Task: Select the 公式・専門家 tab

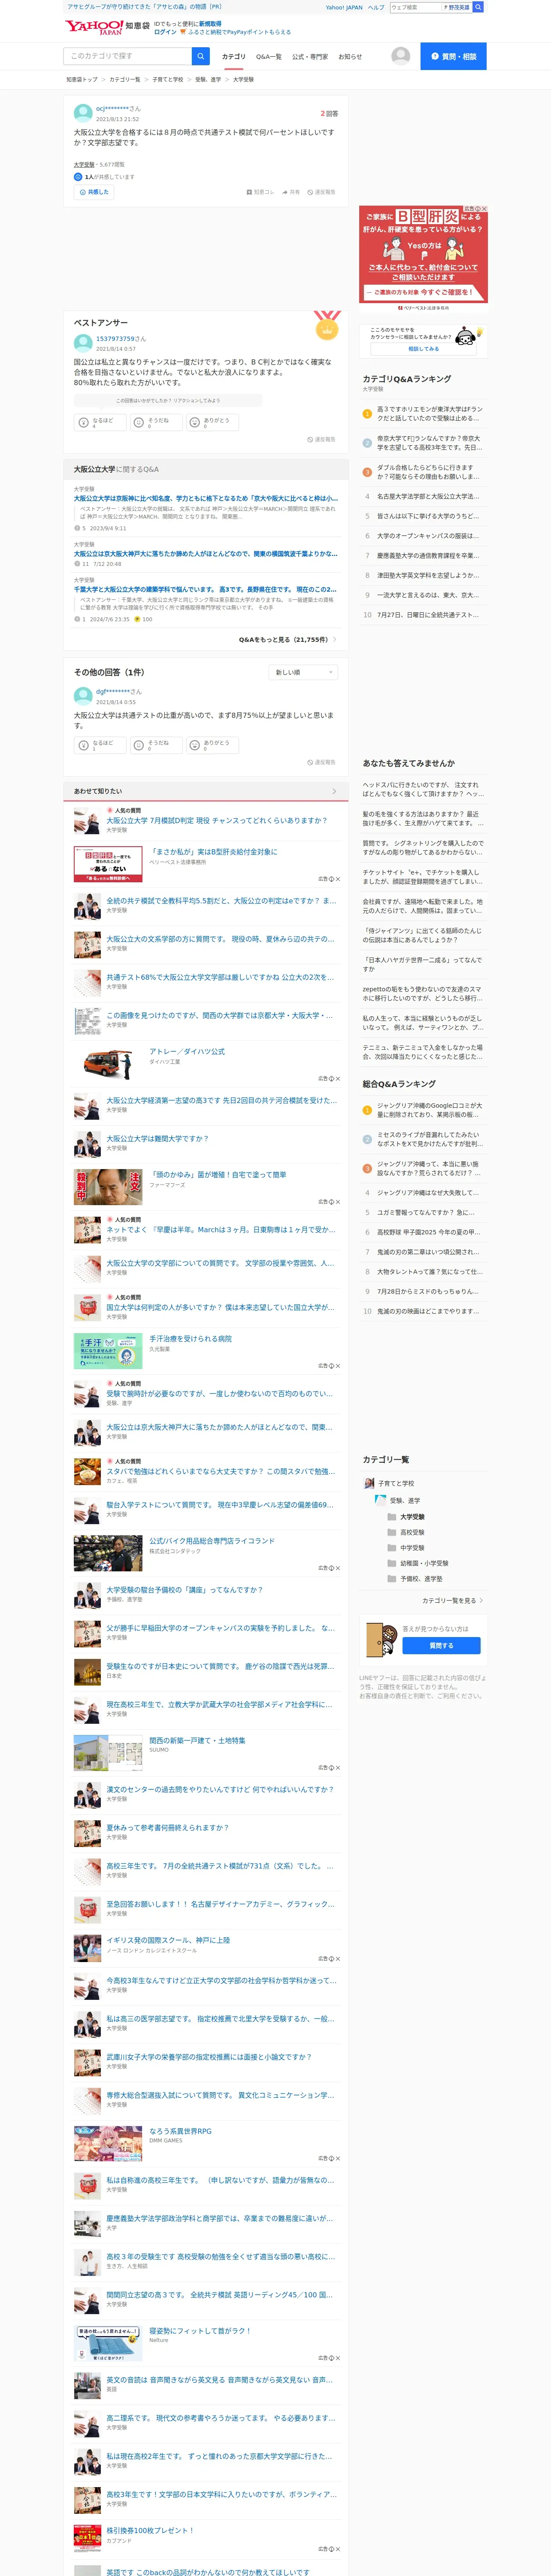Action: pyautogui.click(x=310, y=57)
